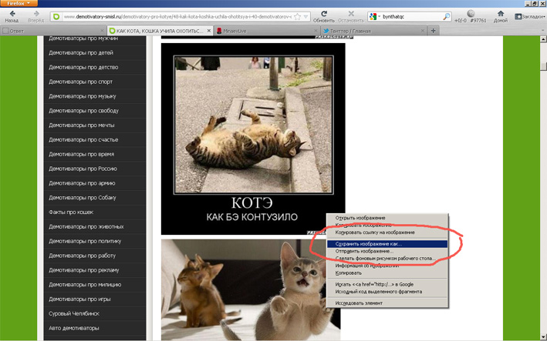The width and height of the screenshot is (547, 341).
Task: Open Демотиваторы про мечты link
Action: [x=82, y=125]
